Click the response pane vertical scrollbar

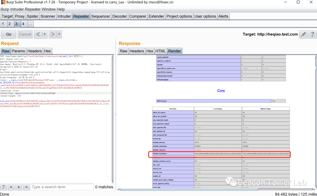tap(316, 68)
